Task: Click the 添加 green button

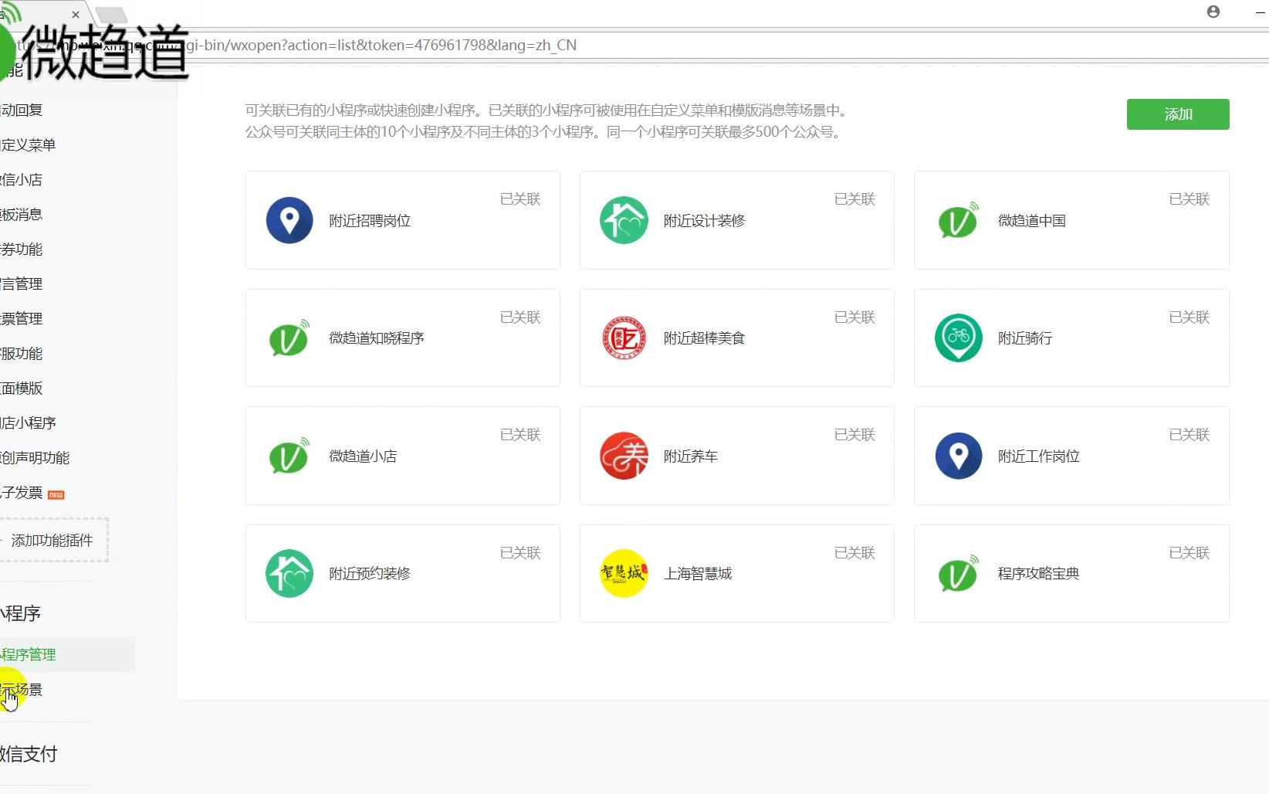Action: (1178, 114)
